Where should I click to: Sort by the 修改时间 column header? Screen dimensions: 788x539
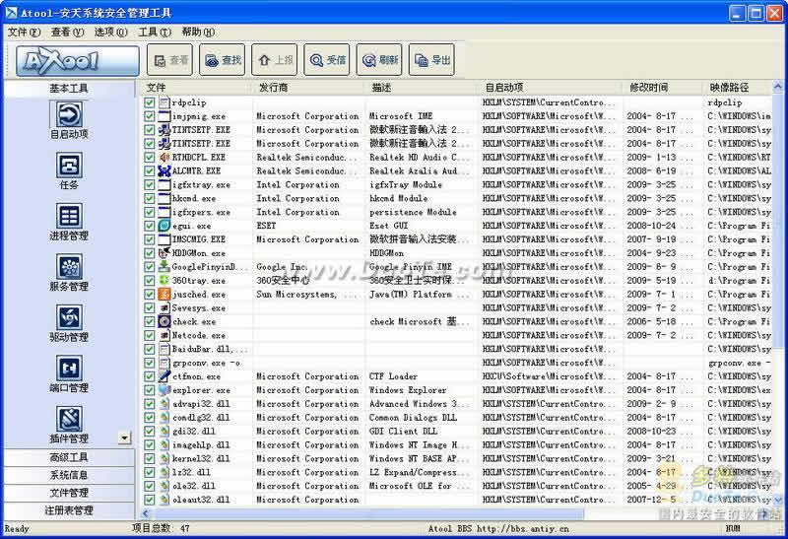(x=662, y=88)
